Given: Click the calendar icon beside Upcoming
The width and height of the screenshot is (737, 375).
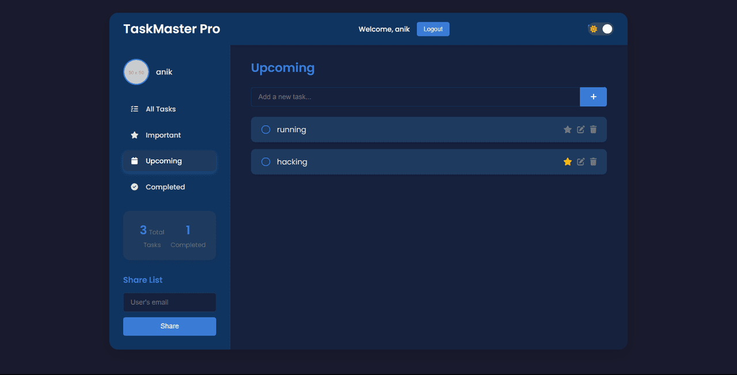Looking at the screenshot, I should point(135,161).
